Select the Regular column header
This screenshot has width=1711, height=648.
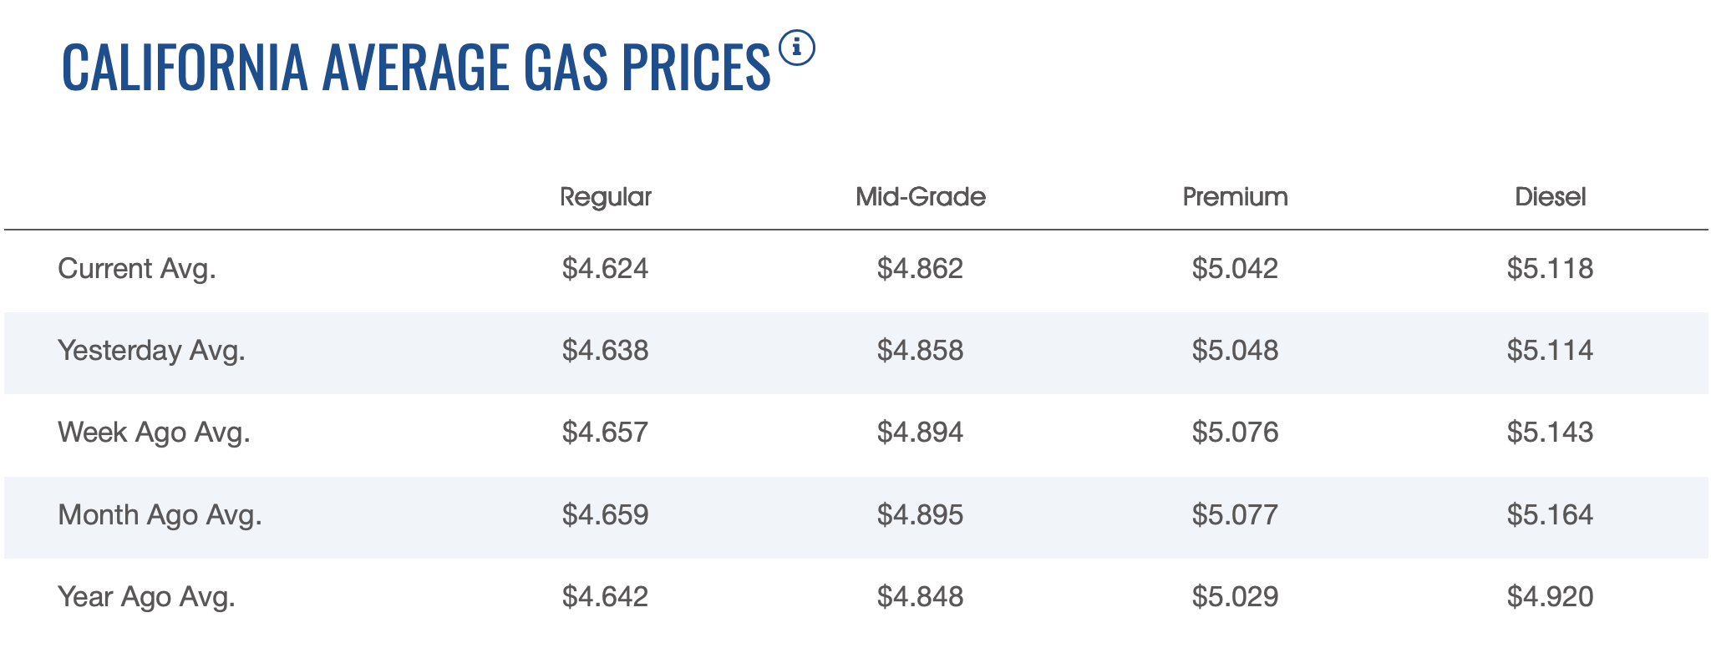tap(605, 197)
